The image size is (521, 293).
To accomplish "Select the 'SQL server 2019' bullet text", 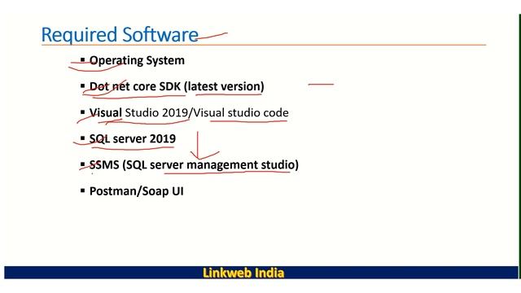I will [133, 139].
